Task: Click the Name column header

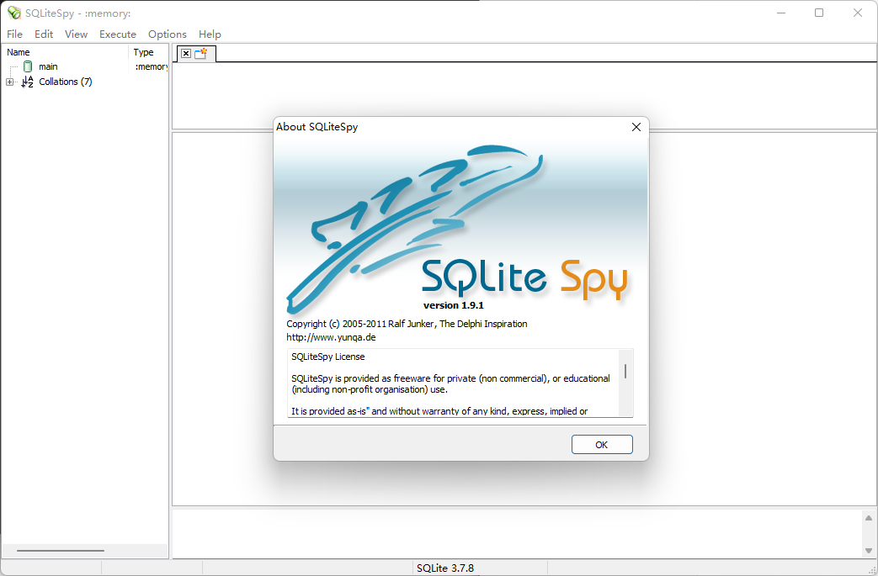Action: (x=66, y=52)
